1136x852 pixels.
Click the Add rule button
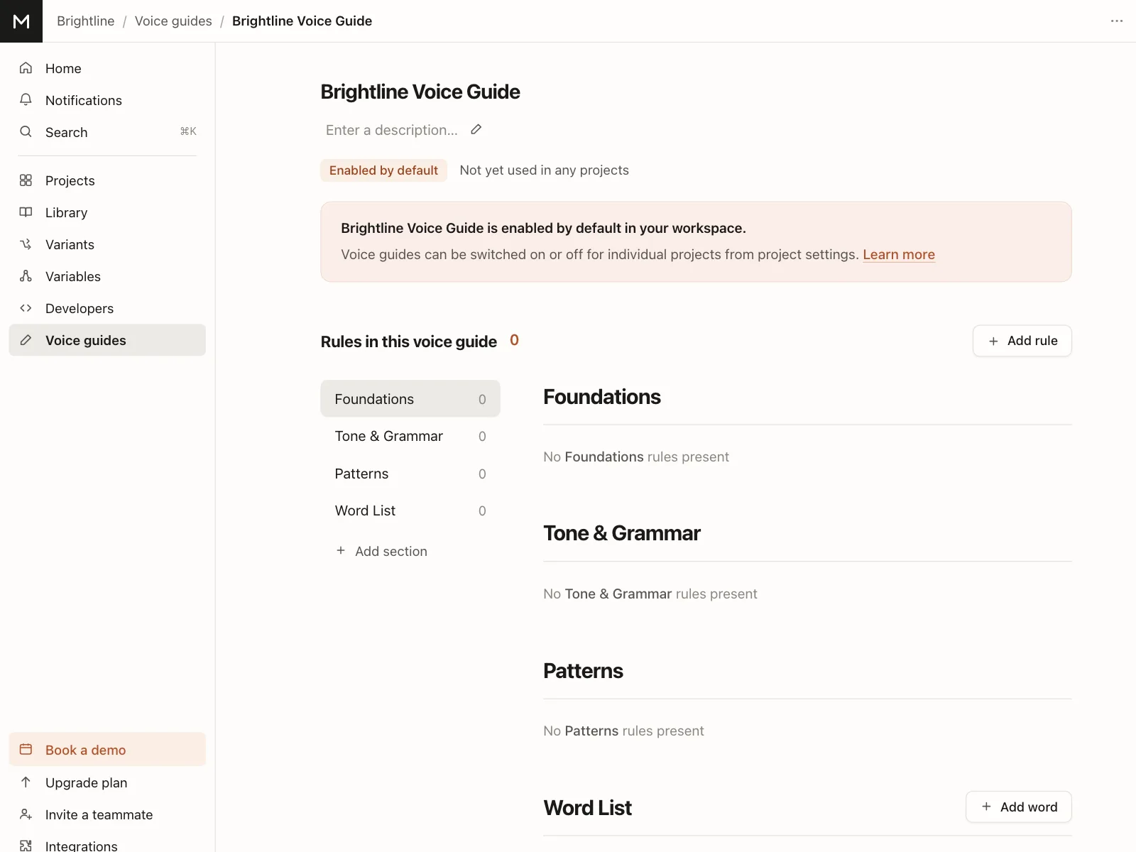[1022, 341]
